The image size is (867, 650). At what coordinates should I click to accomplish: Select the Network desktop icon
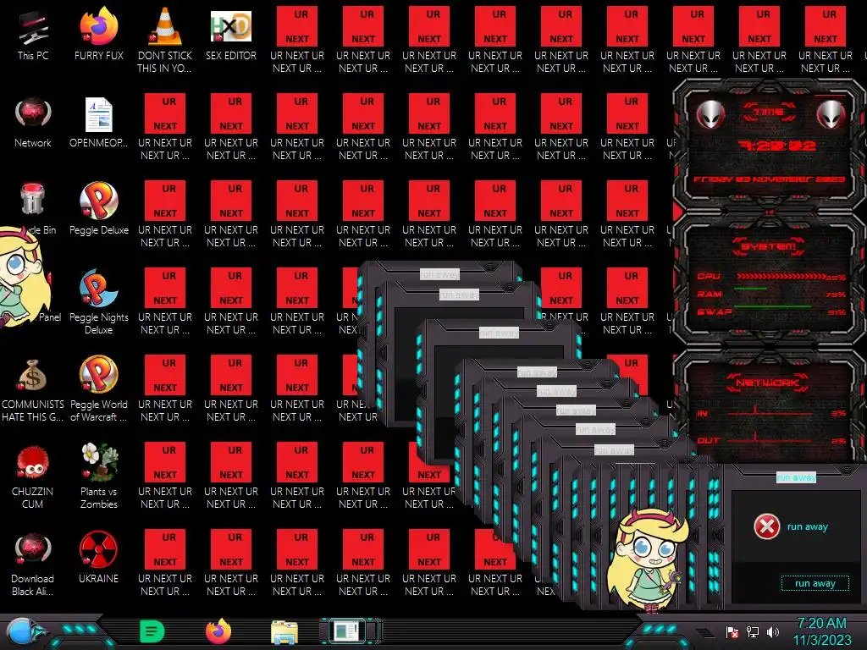[x=33, y=123]
